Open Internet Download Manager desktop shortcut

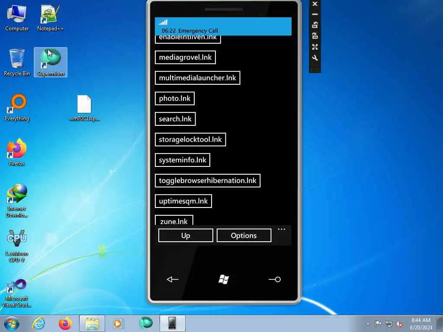(17, 201)
